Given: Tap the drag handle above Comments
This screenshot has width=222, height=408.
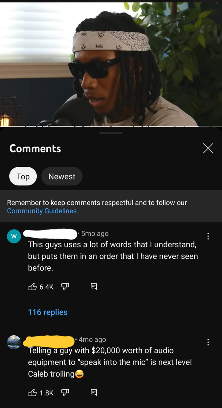Looking at the screenshot, I should 111,133.
